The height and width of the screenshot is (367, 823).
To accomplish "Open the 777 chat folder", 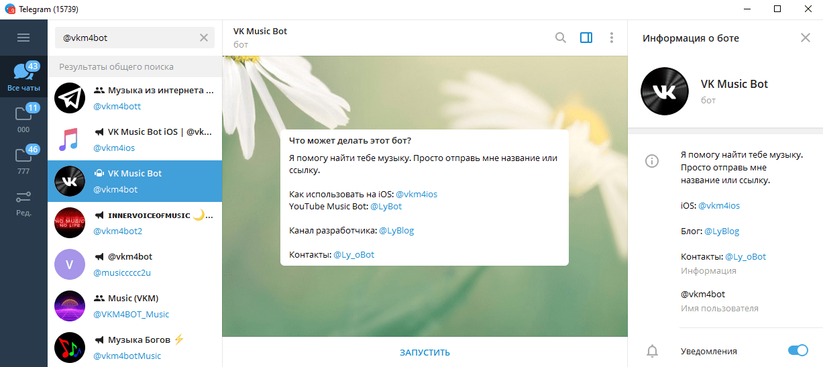I will [x=23, y=160].
